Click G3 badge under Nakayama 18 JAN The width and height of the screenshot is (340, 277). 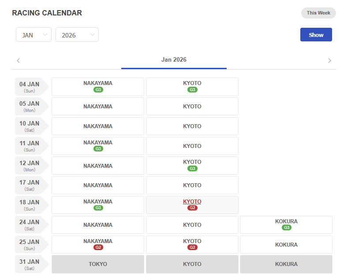98,208
